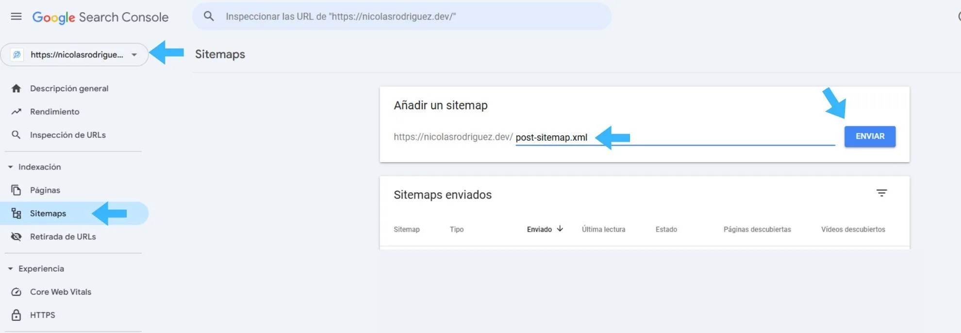This screenshot has height=333, width=961.
Task: Open the hamburger main menu
Action: pyautogui.click(x=16, y=17)
